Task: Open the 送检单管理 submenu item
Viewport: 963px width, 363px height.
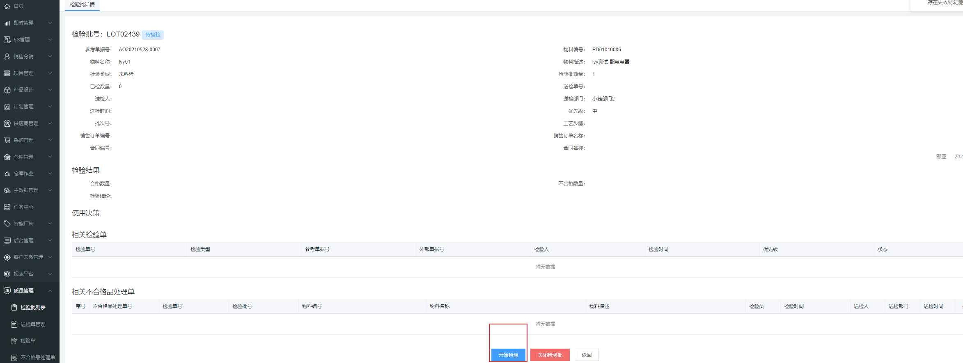Action: pyautogui.click(x=33, y=324)
